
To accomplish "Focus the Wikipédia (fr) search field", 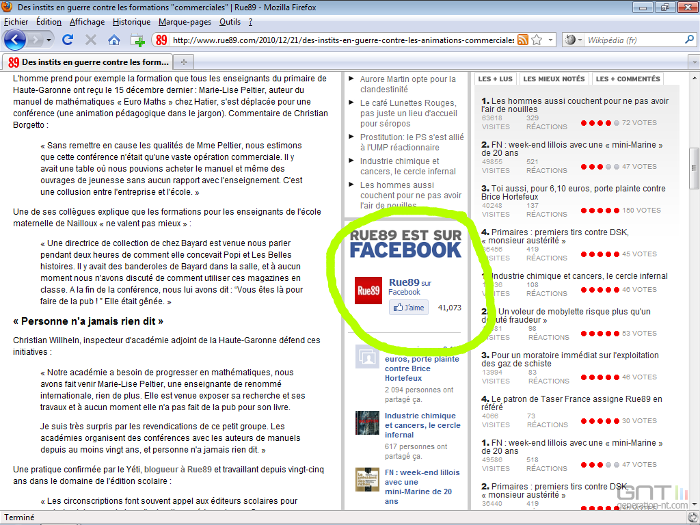I will coord(634,40).
